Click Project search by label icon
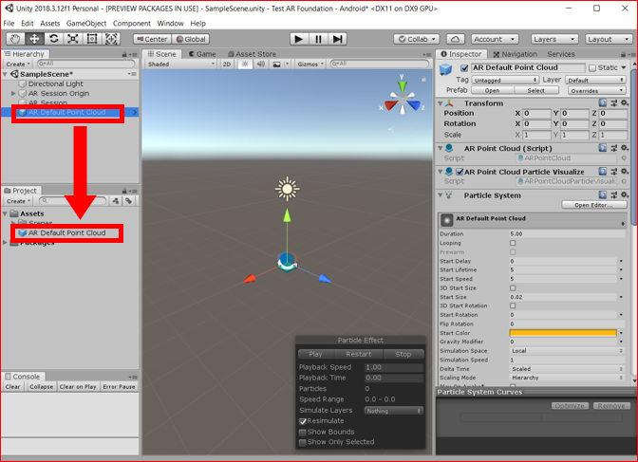 [128, 200]
